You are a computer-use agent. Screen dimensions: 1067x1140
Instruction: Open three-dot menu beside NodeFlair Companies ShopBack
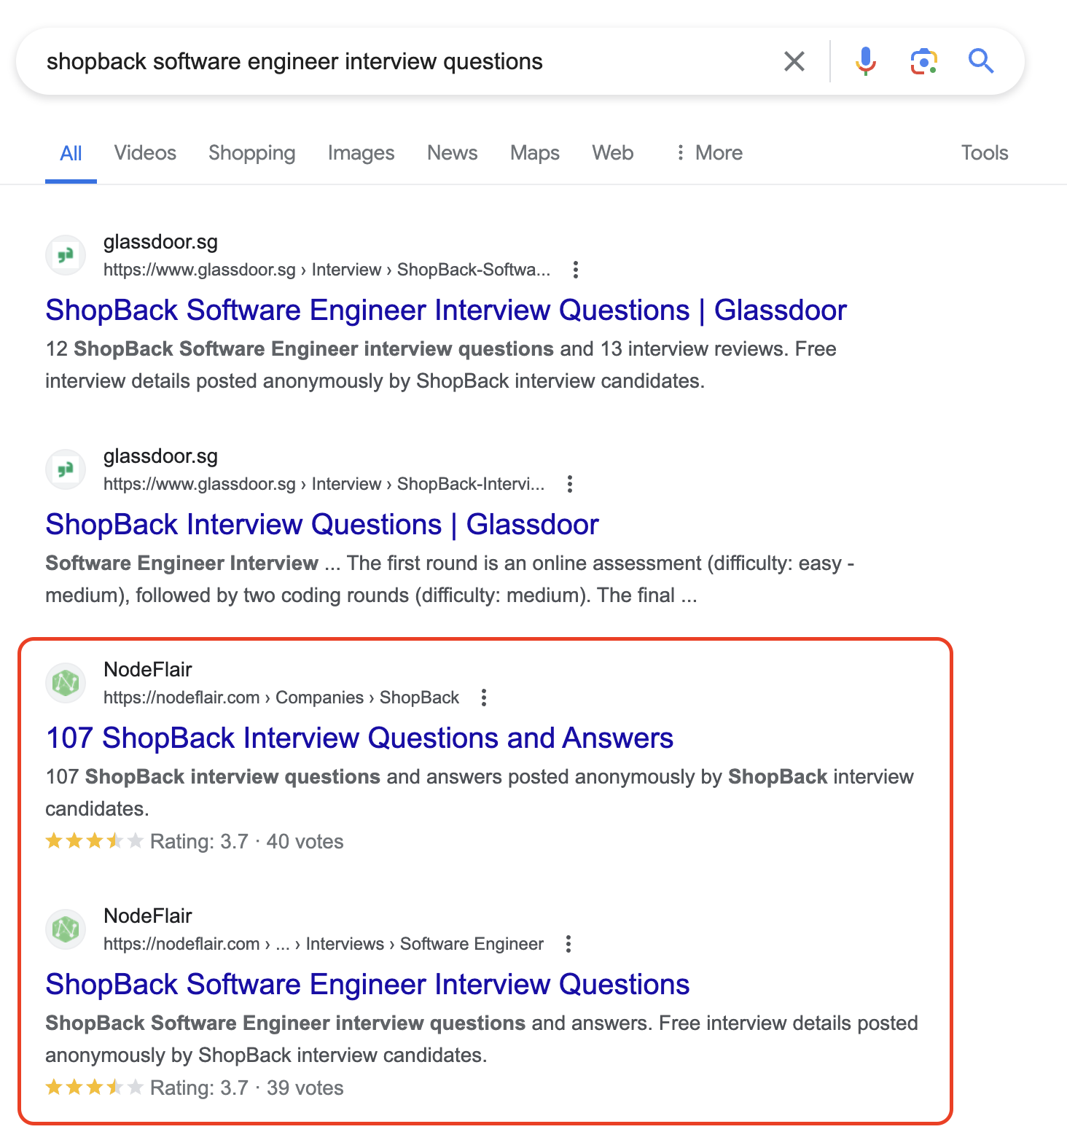pos(484,698)
